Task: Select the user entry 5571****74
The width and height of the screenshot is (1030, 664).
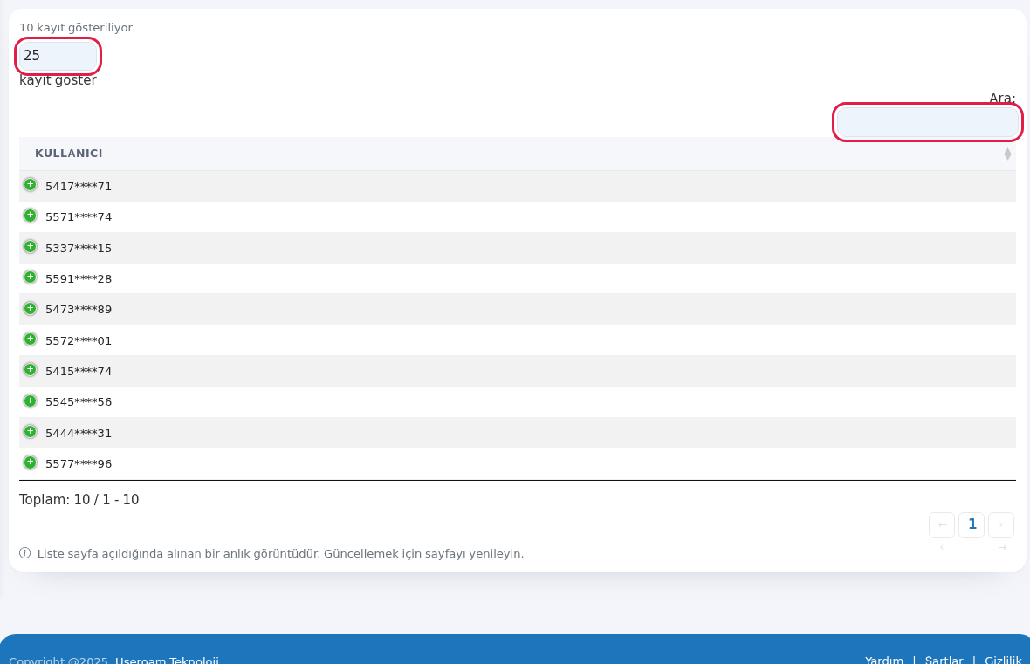Action: point(79,216)
